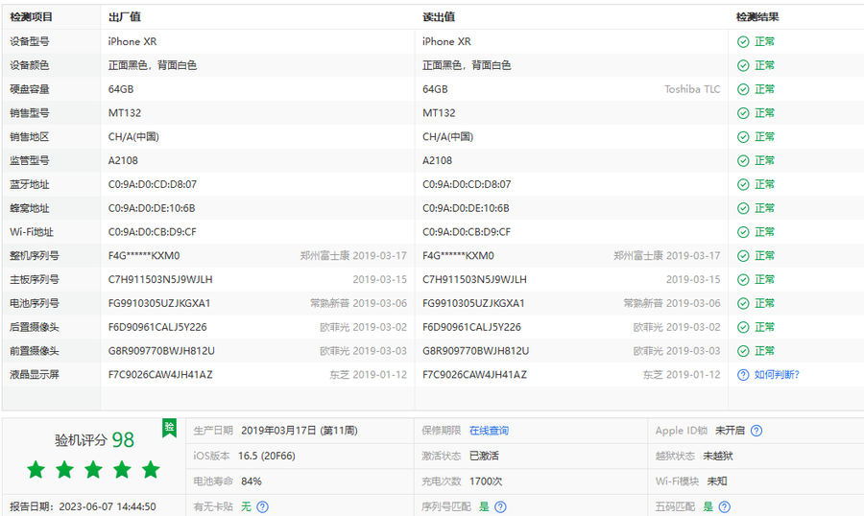The width and height of the screenshot is (864, 516).
Task: Click the green check icon in the 电池序列号 row
Action: click(x=743, y=303)
